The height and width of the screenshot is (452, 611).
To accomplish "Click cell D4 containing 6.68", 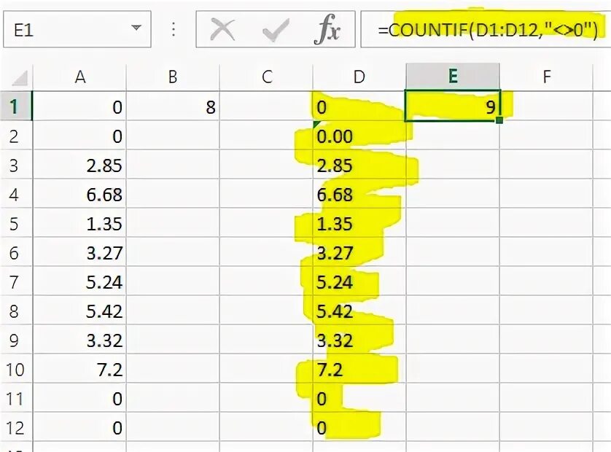I will [359, 194].
